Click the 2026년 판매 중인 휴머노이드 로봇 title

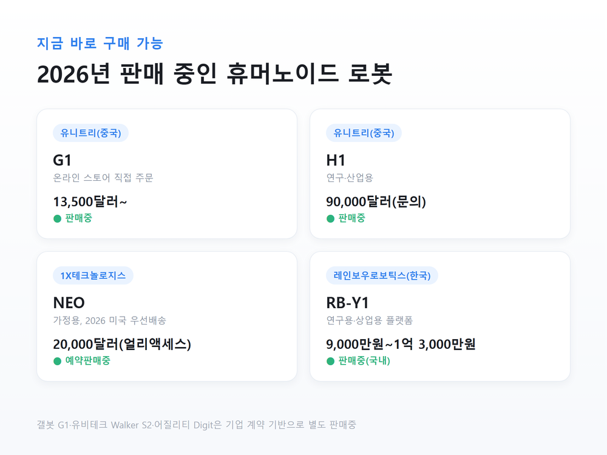(214, 73)
